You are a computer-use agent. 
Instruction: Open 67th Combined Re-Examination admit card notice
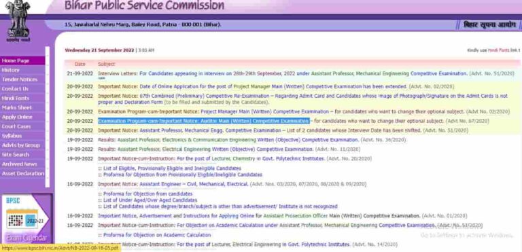click(x=302, y=99)
